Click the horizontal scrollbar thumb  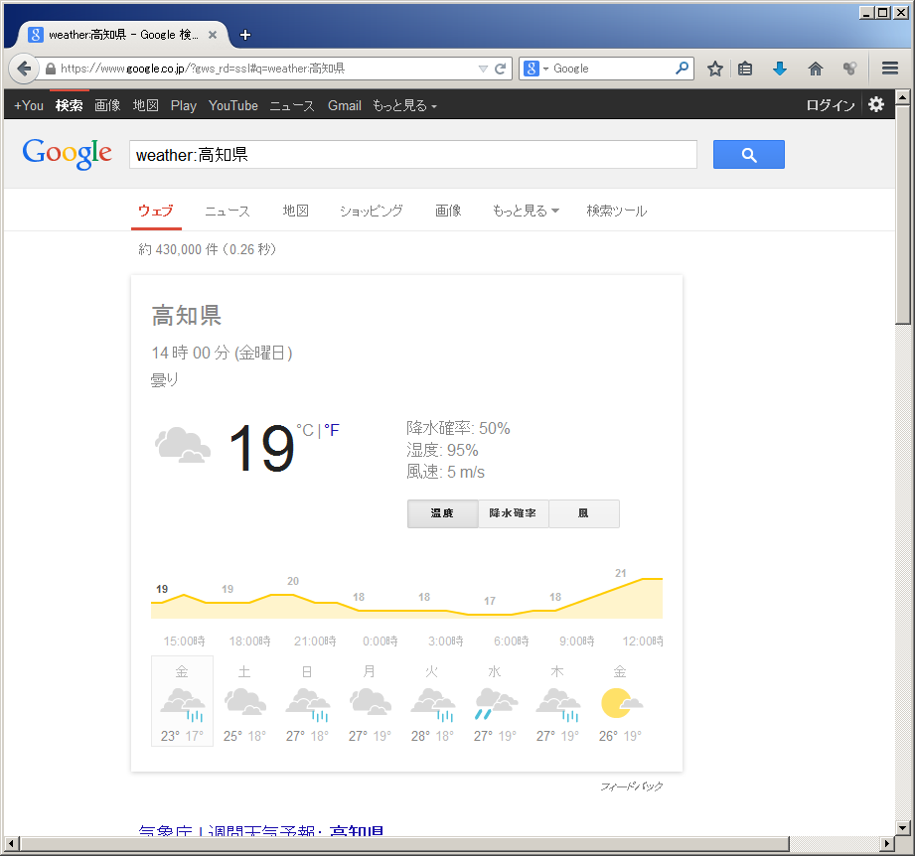(x=405, y=843)
